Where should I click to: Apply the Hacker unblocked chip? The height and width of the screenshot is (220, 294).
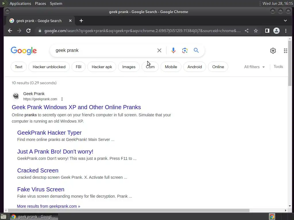49,67
